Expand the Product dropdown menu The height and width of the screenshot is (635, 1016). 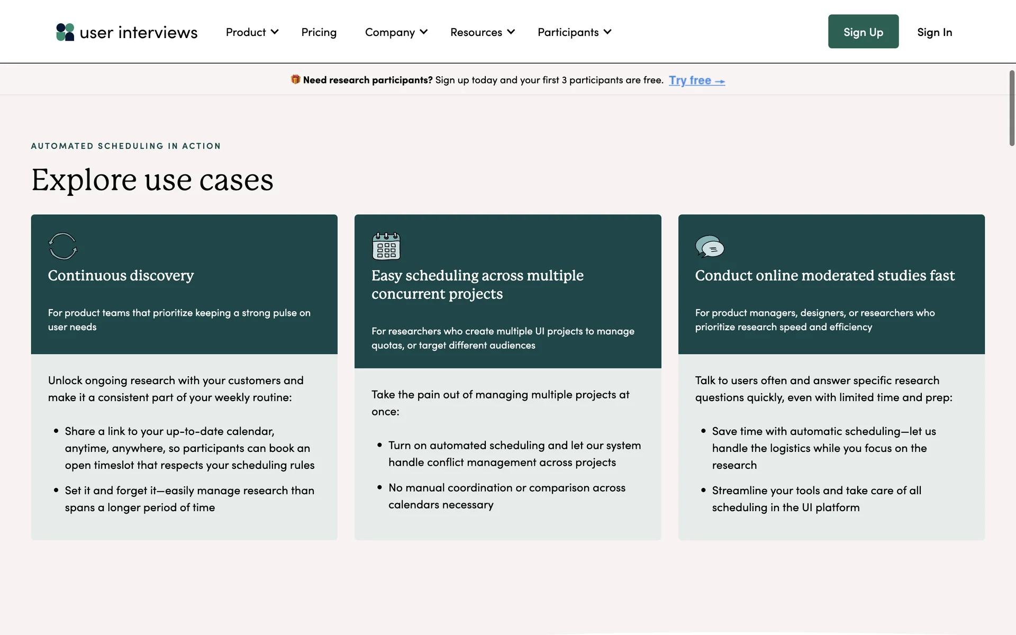(x=252, y=32)
